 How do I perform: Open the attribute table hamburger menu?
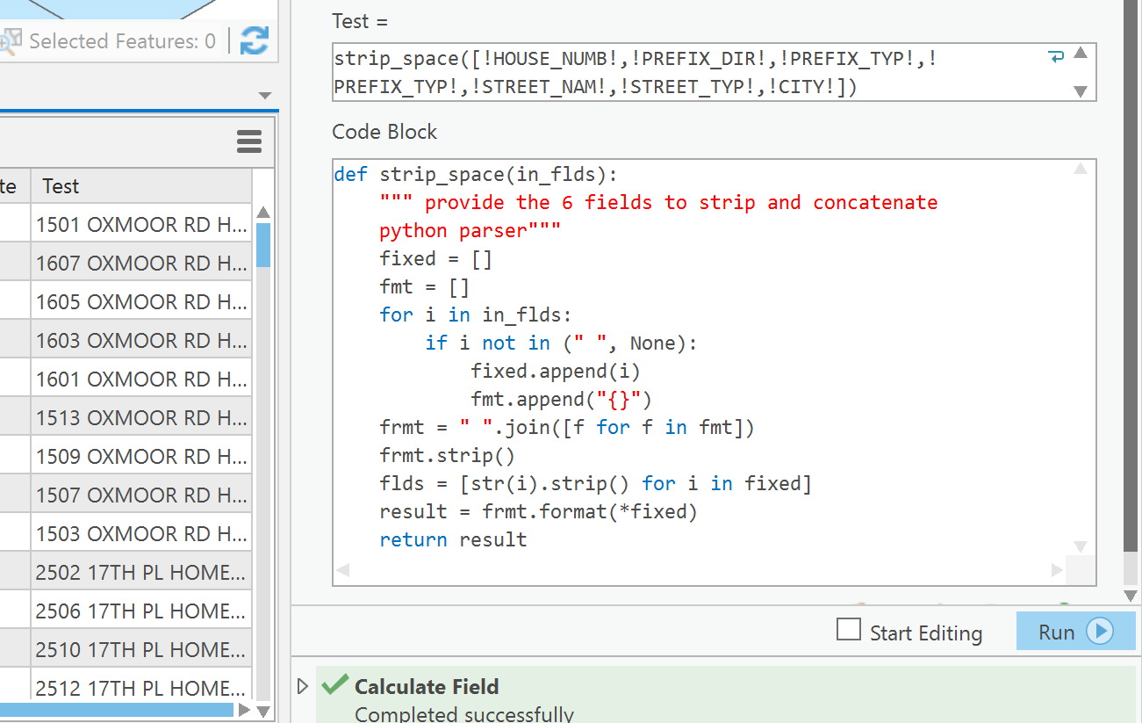pyautogui.click(x=249, y=141)
